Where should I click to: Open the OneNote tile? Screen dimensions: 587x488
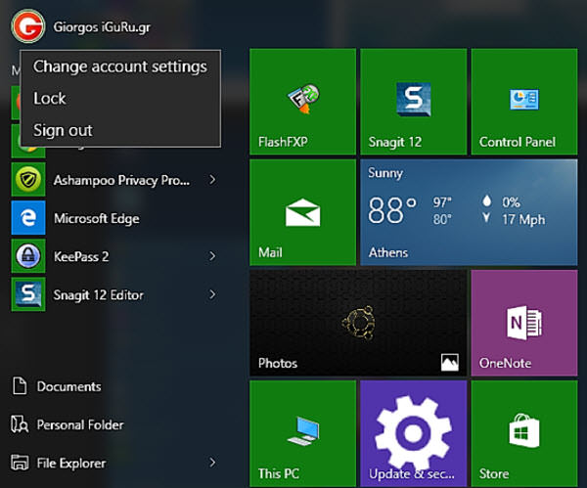[524, 323]
